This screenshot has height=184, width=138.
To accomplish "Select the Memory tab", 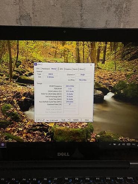I will click(54, 69).
